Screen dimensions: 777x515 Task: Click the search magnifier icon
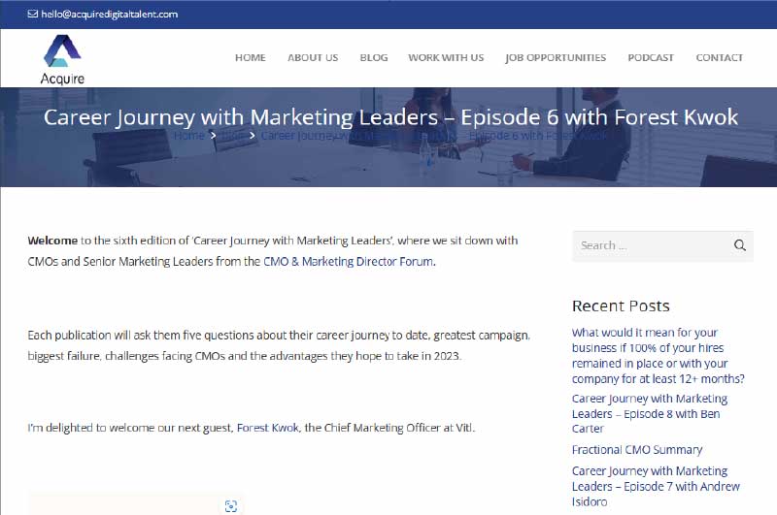pyautogui.click(x=739, y=245)
